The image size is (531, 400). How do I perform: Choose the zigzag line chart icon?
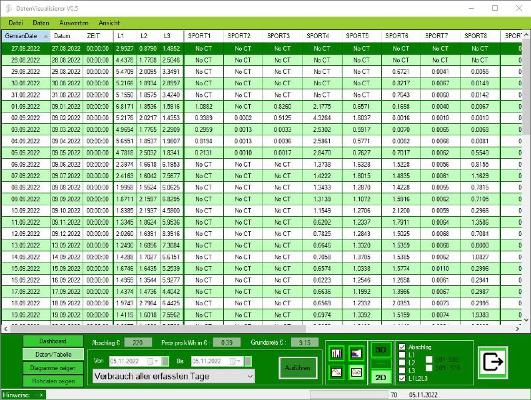[356, 372]
